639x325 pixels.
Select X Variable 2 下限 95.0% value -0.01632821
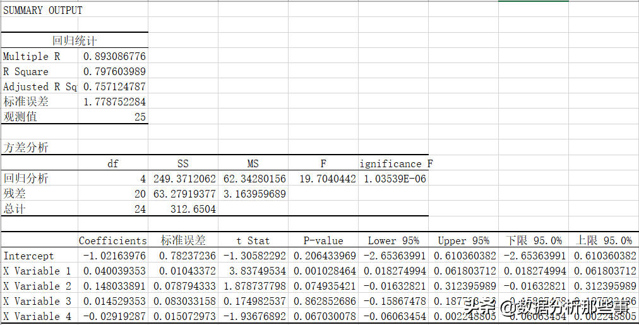point(535,287)
